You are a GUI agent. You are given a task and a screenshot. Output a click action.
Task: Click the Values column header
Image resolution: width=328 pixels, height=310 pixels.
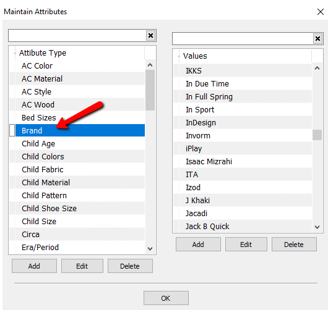point(245,56)
